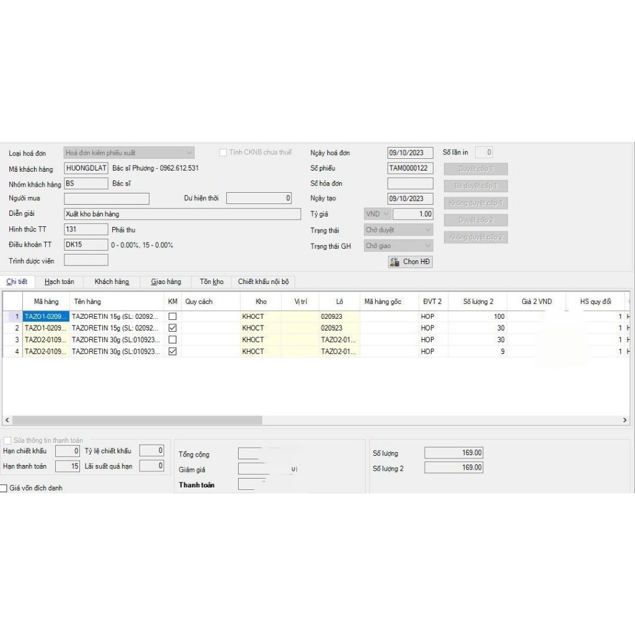Image resolution: width=635 pixels, height=635 pixels.
Task: Click the Không duyệt cấp 2 button
Action: 476,237
